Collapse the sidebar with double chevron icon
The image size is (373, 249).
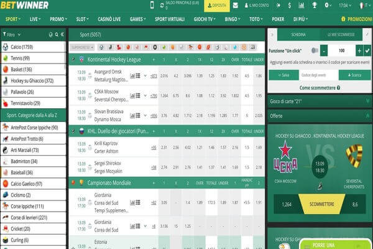pos(62,35)
